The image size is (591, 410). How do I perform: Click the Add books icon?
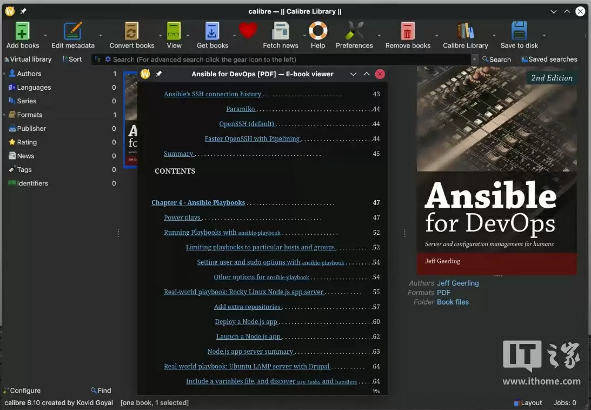click(x=23, y=31)
